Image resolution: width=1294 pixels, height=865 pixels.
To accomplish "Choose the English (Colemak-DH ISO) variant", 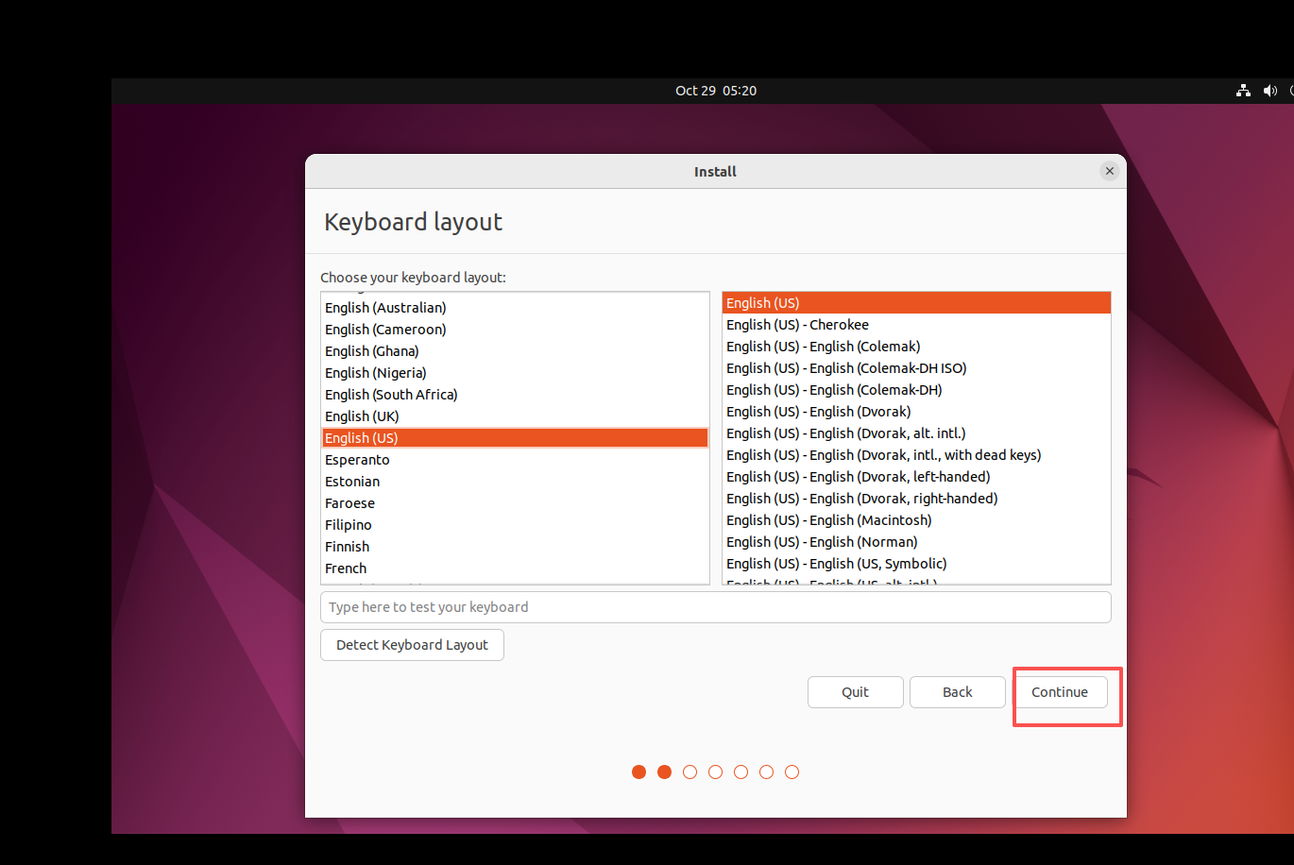I will pyautogui.click(x=916, y=368).
